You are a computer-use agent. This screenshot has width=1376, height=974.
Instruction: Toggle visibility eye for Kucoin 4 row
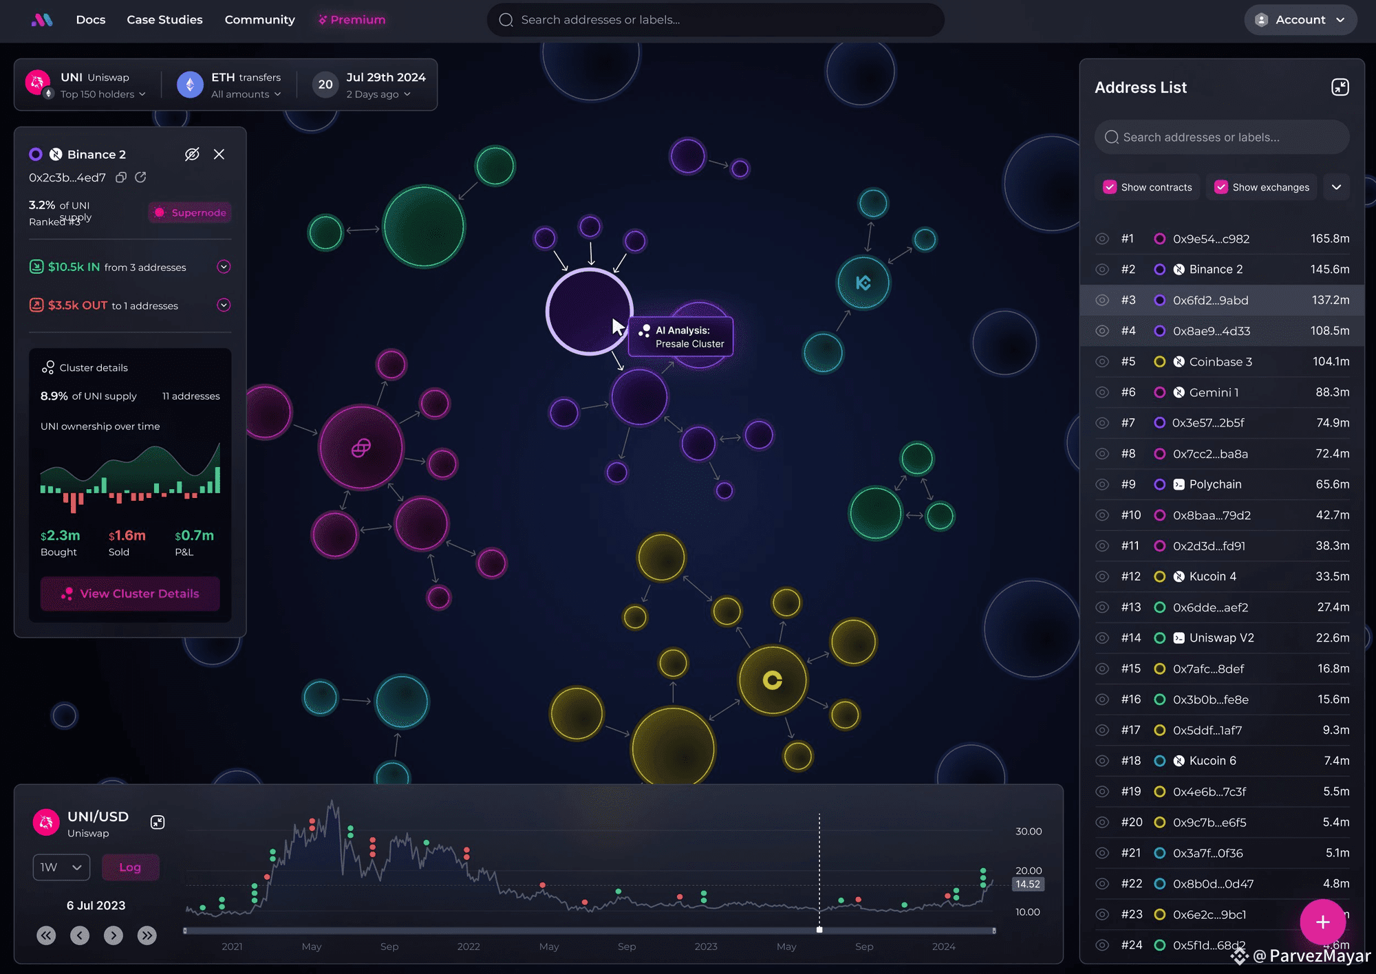click(x=1102, y=576)
